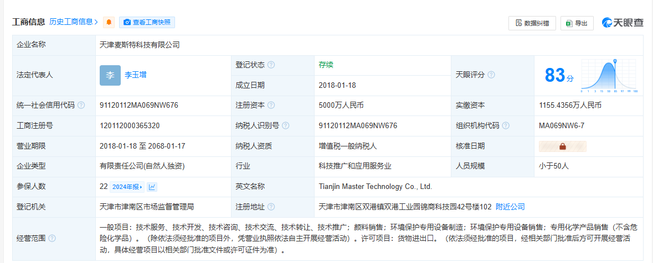Click help icon next to 注册地址

(271, 207)
